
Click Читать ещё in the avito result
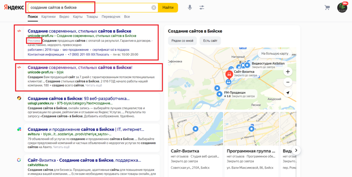click(x=61, y=147)
